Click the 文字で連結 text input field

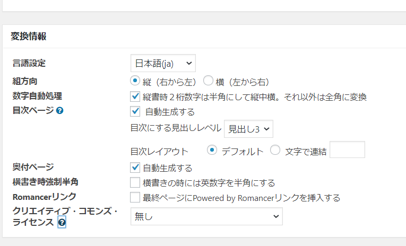(347, 150)
